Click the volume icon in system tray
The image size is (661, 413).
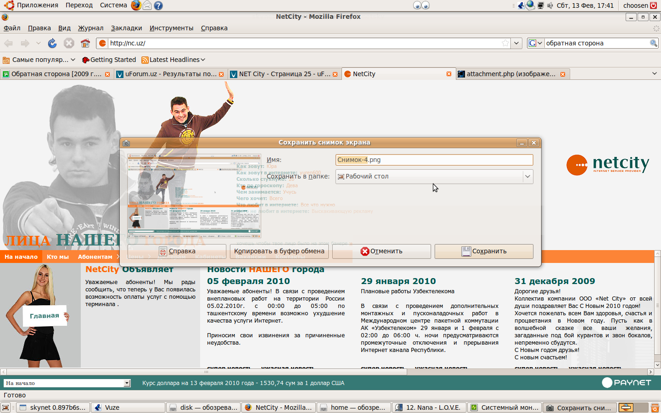pyautogui.click(x=550, y=6)
